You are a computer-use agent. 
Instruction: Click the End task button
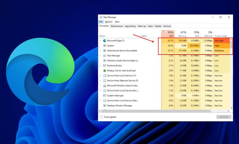pyautogui.click(x=224, y=117)
